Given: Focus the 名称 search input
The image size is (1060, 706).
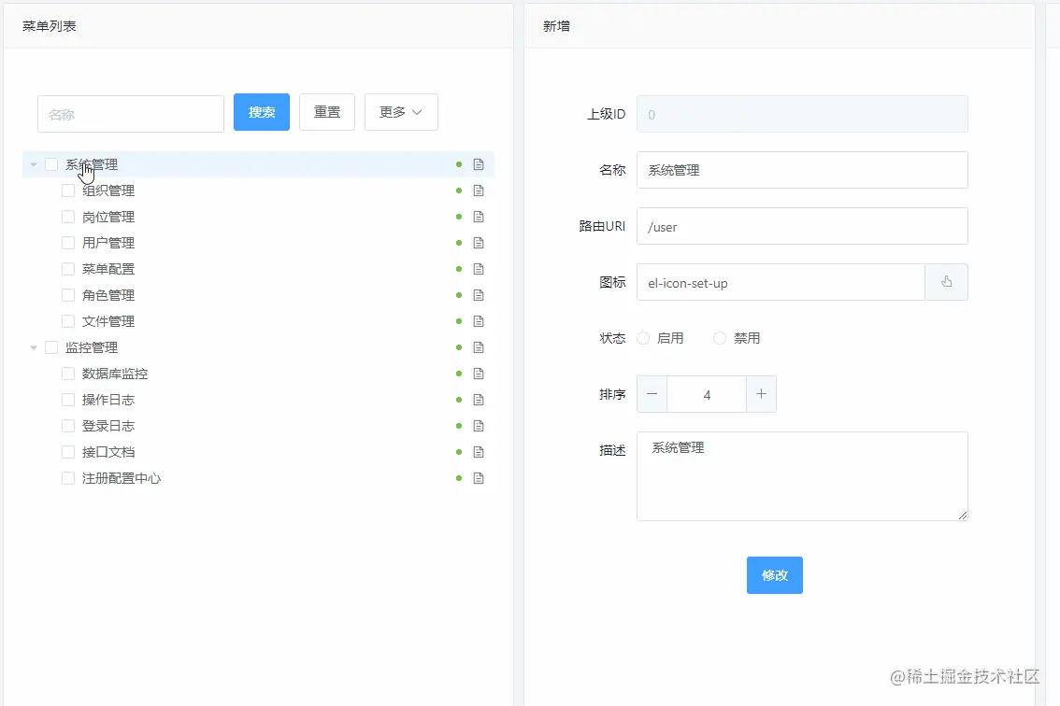Looking at the screenshot, I should (131, 114).
